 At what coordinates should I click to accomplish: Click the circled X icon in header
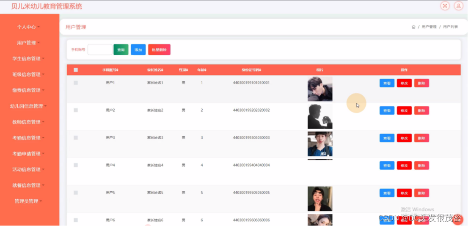pyautogui.click(x=445, y=6)
